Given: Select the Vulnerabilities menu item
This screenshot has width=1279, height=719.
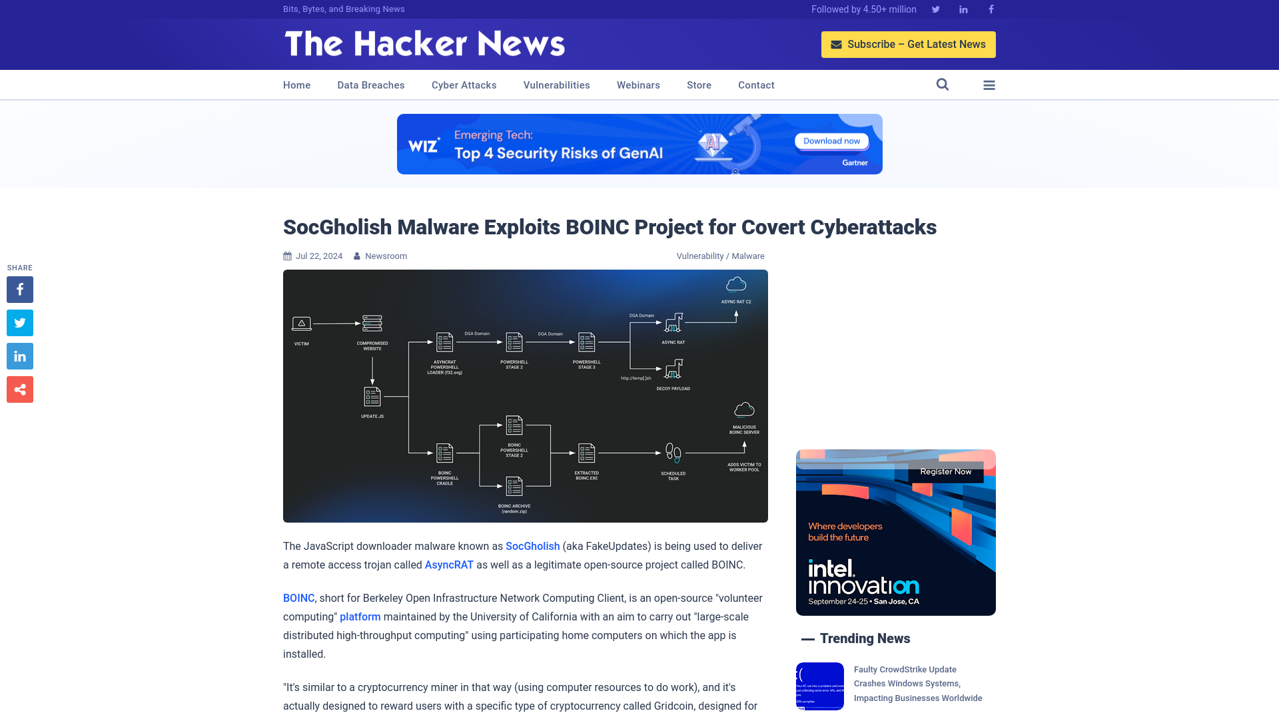Looking at the screenshot, I should pos(556,85).
